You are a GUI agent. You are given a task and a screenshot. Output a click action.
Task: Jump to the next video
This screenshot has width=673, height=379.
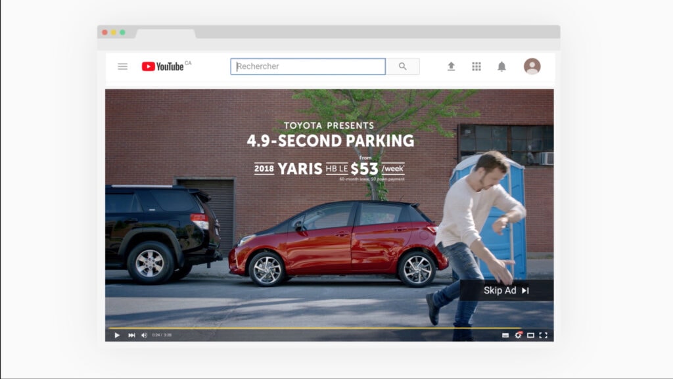click(x=131, y=335)
